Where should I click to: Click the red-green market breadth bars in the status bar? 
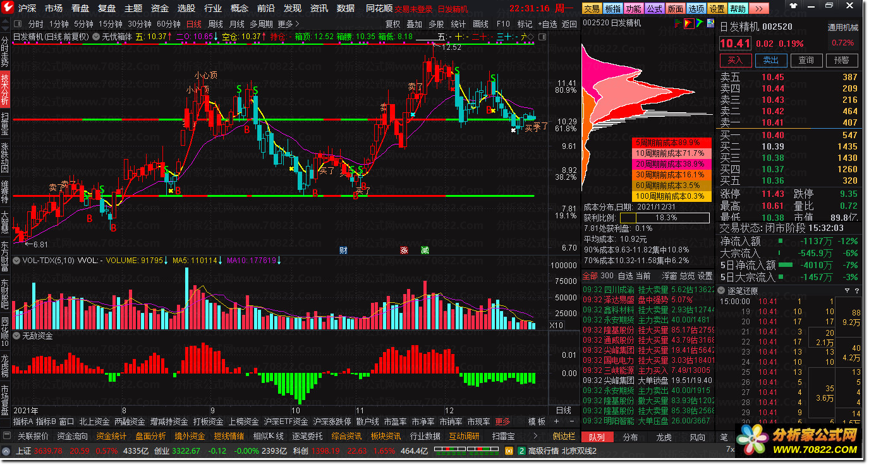pos(465,451)
